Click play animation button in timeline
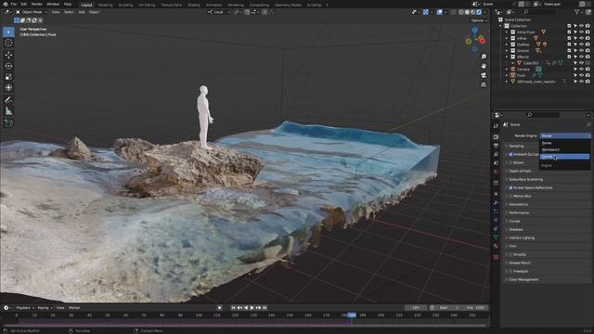Image resolution: width=594 pixels, height=334 pixels. pos(252,308)
